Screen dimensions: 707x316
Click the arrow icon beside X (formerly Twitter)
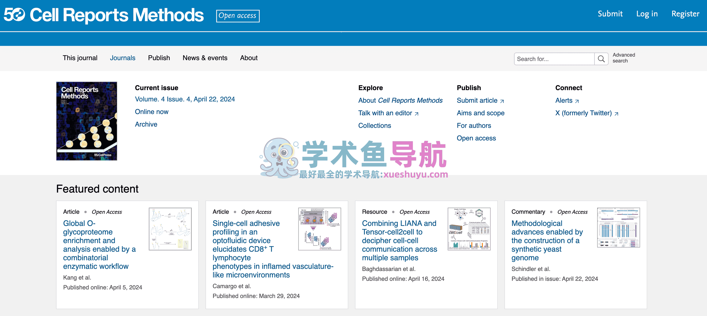coord(617,114)
